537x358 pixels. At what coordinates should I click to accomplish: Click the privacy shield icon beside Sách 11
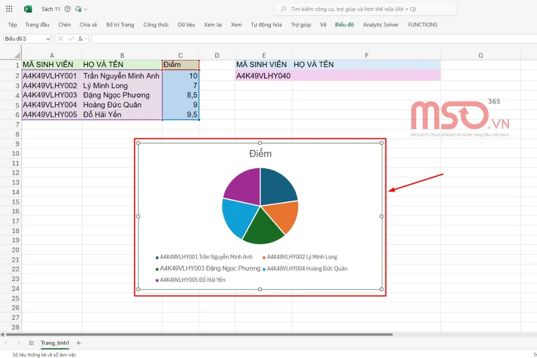pyautogui.click(x=68, y=9)
